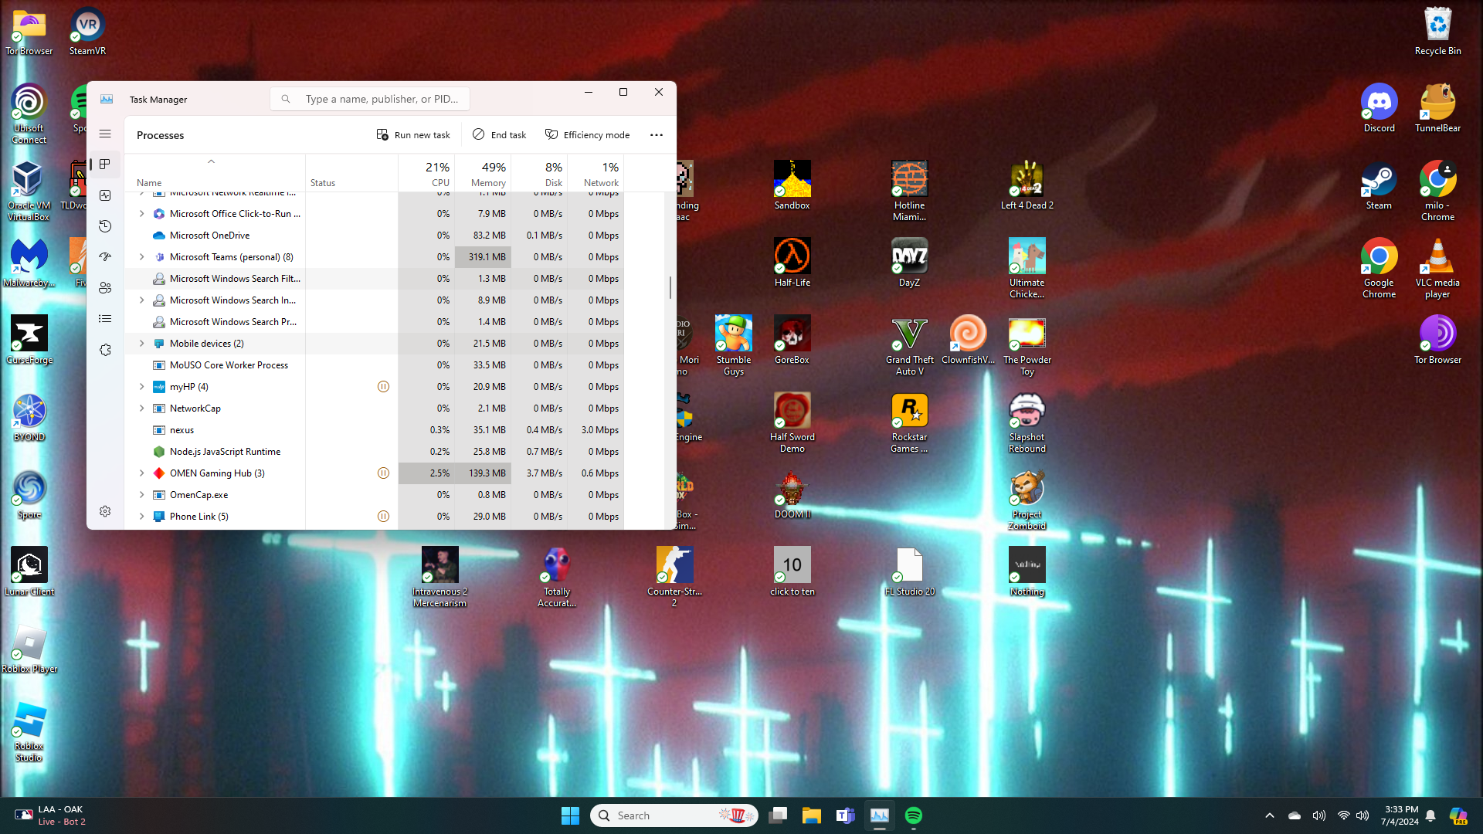Open Performance tab in Task Manager sidebar

(x=105, y=195)
